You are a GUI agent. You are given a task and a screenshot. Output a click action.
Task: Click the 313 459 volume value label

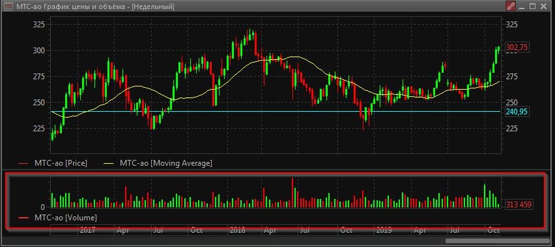[519, 205]
